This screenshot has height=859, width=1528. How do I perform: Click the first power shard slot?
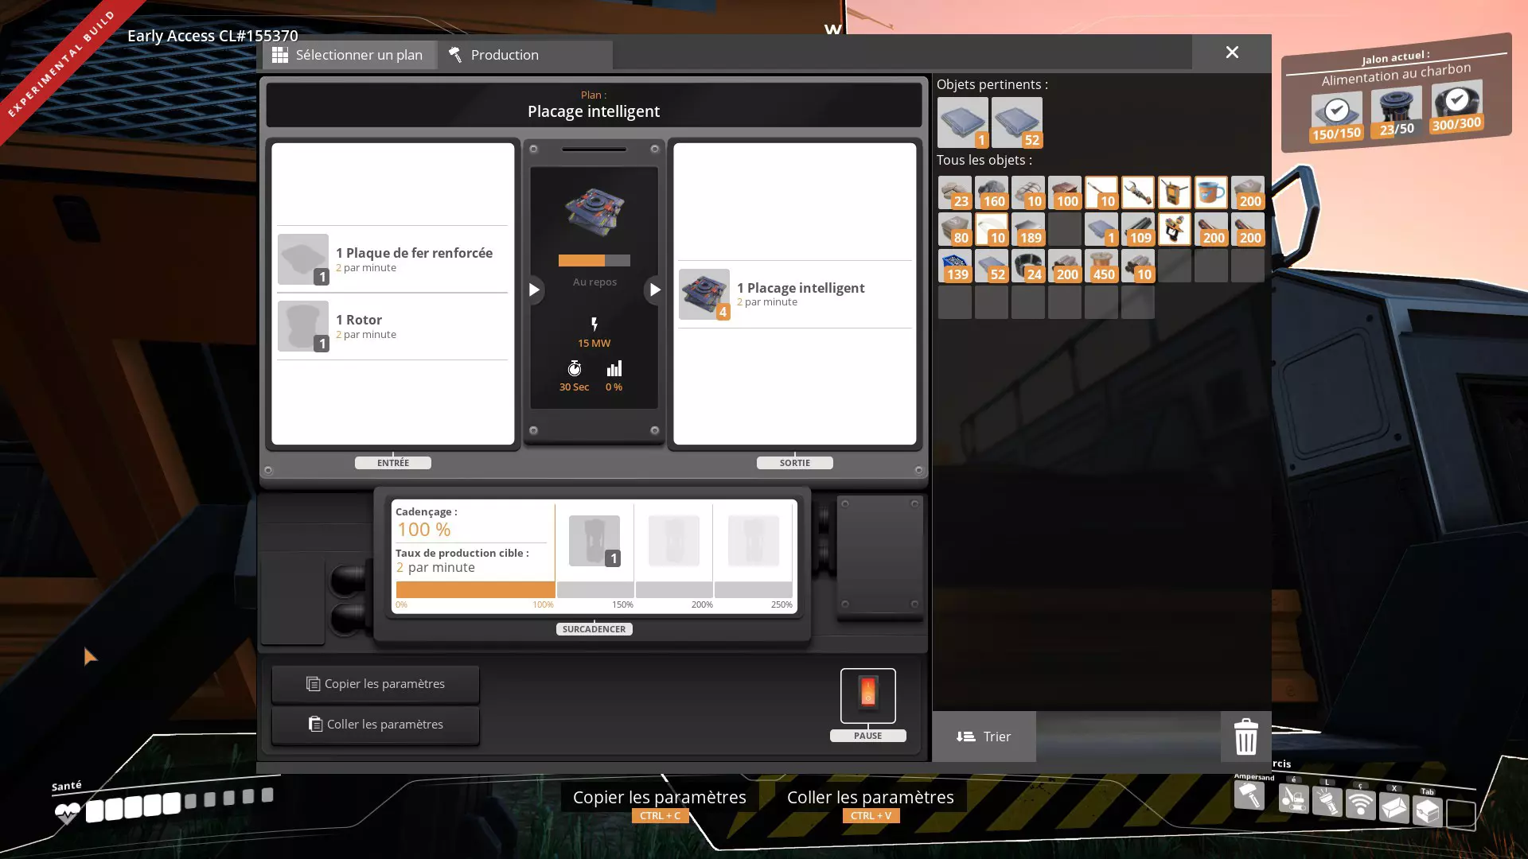pyautogui.click(x=594, y=542)
